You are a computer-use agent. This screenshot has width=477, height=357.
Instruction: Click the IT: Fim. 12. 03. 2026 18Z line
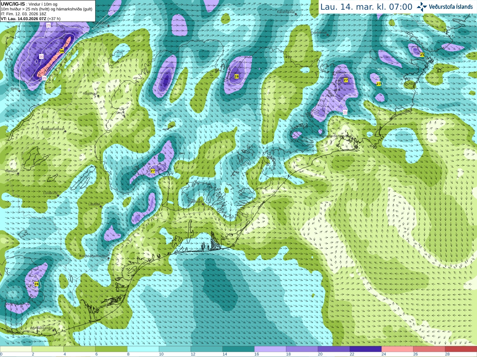tap(23, 14)
